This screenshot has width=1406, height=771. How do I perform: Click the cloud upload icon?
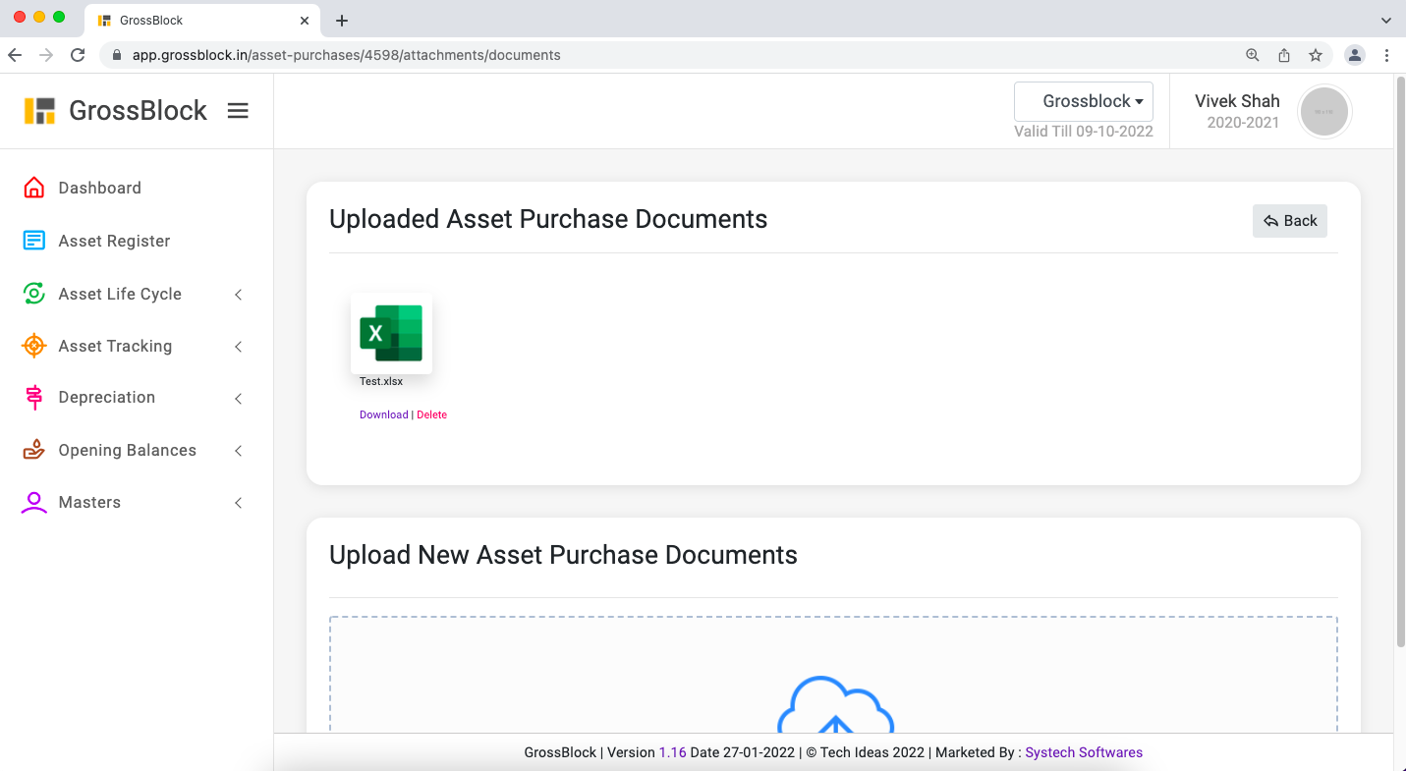point(835,705)
